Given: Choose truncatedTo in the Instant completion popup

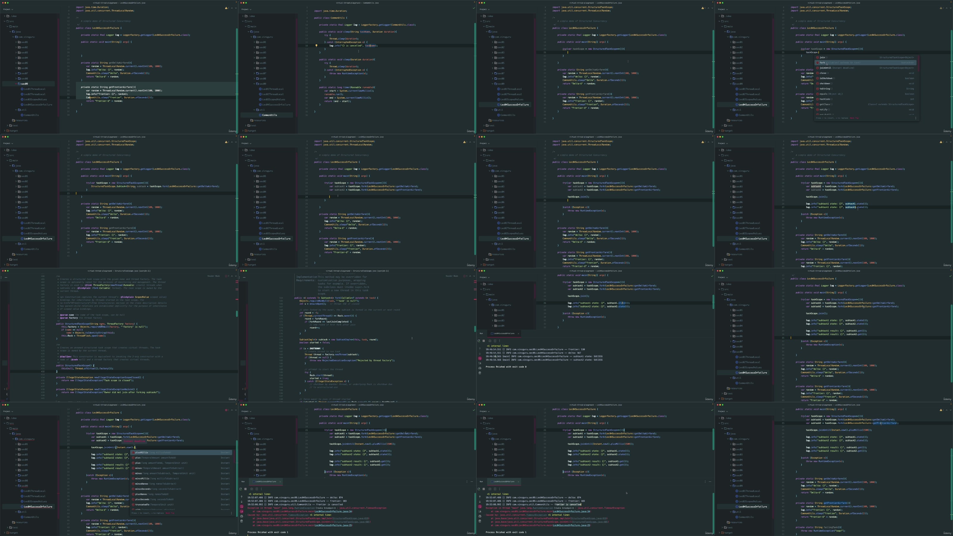Looking at the screenshot, I should click(x=181, y=504).
